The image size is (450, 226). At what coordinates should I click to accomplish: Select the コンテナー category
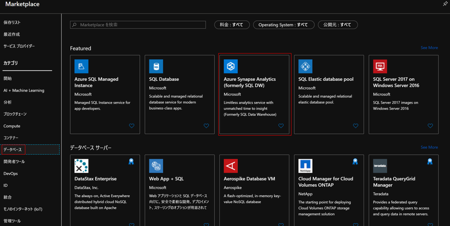[x=11, y=138]
